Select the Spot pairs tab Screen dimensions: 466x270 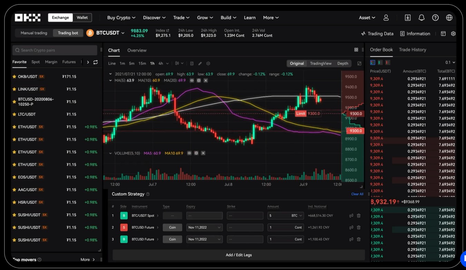[36, 62]
